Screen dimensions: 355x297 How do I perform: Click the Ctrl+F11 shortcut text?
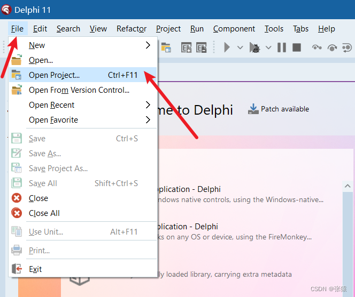tap(123, 75)
